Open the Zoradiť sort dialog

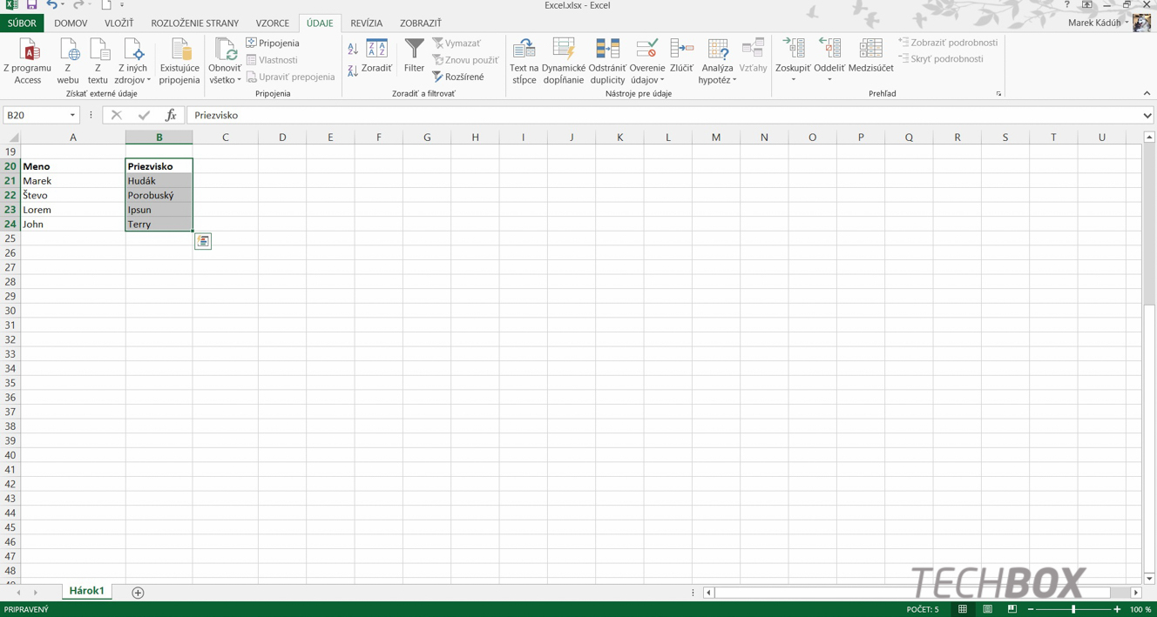click(x=377, y=57)
